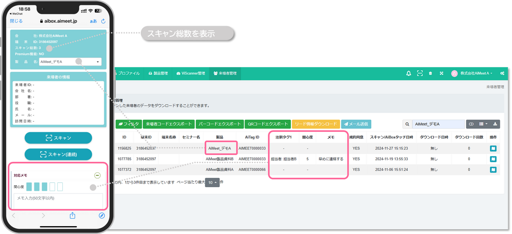Click 来場者コードエクスポート button
Screen dimensions: 512x234
click(168, 124)
